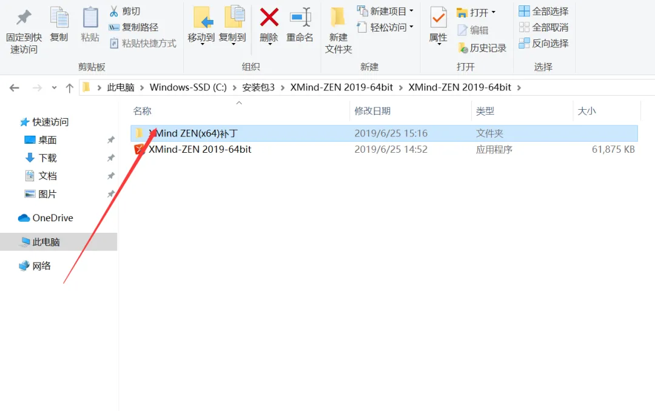The width and height of the screenshot is (655, 411).
Task: Open Properties checkmark icon
Action: (438, 18)
